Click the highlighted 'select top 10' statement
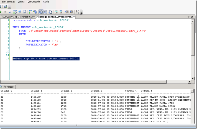The width and height of the screenshot is (197, 129). (46, 59)
